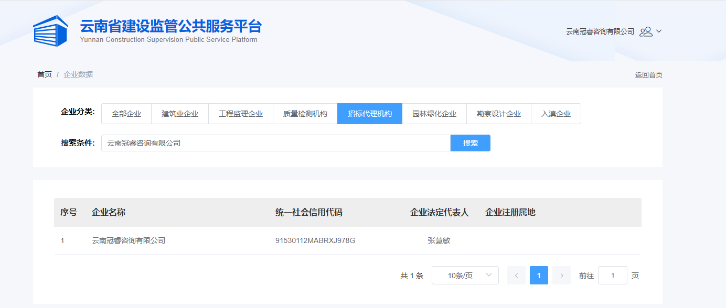The width and height of the screenshot is (726, 308).
Task: Expand the user account dropdown arrow
Action: (x=659, y=31)
